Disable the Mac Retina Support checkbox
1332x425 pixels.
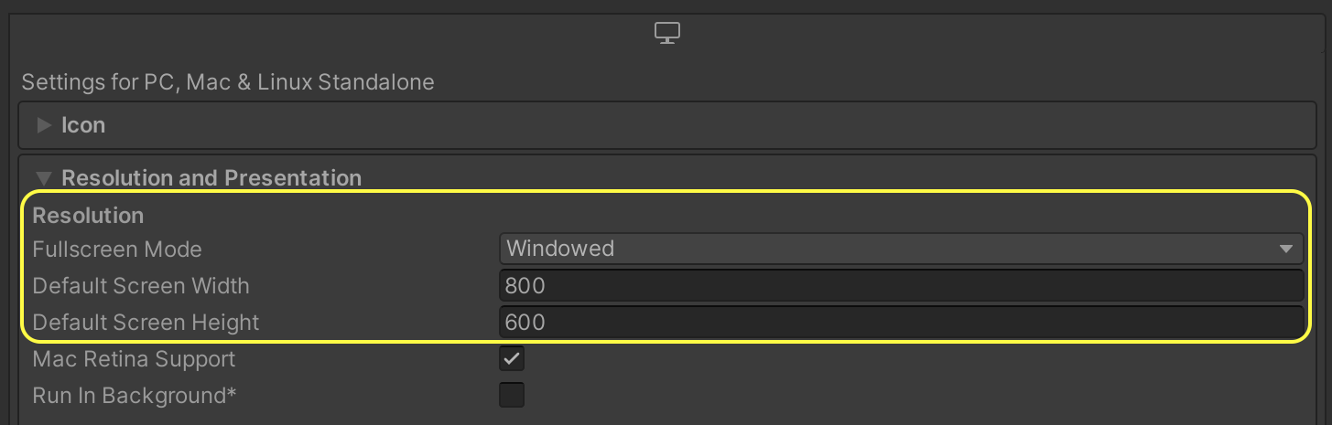coord(512,359)
